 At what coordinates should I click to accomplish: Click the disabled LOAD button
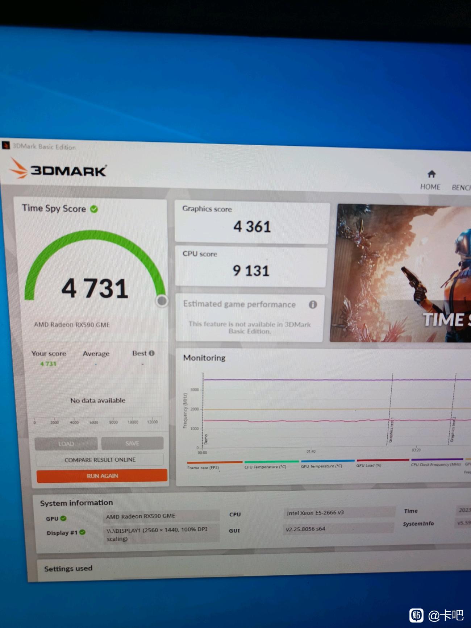coord(66,444)
